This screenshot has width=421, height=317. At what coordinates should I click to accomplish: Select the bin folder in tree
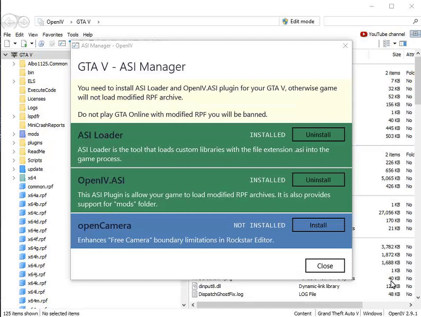point(31,72)
